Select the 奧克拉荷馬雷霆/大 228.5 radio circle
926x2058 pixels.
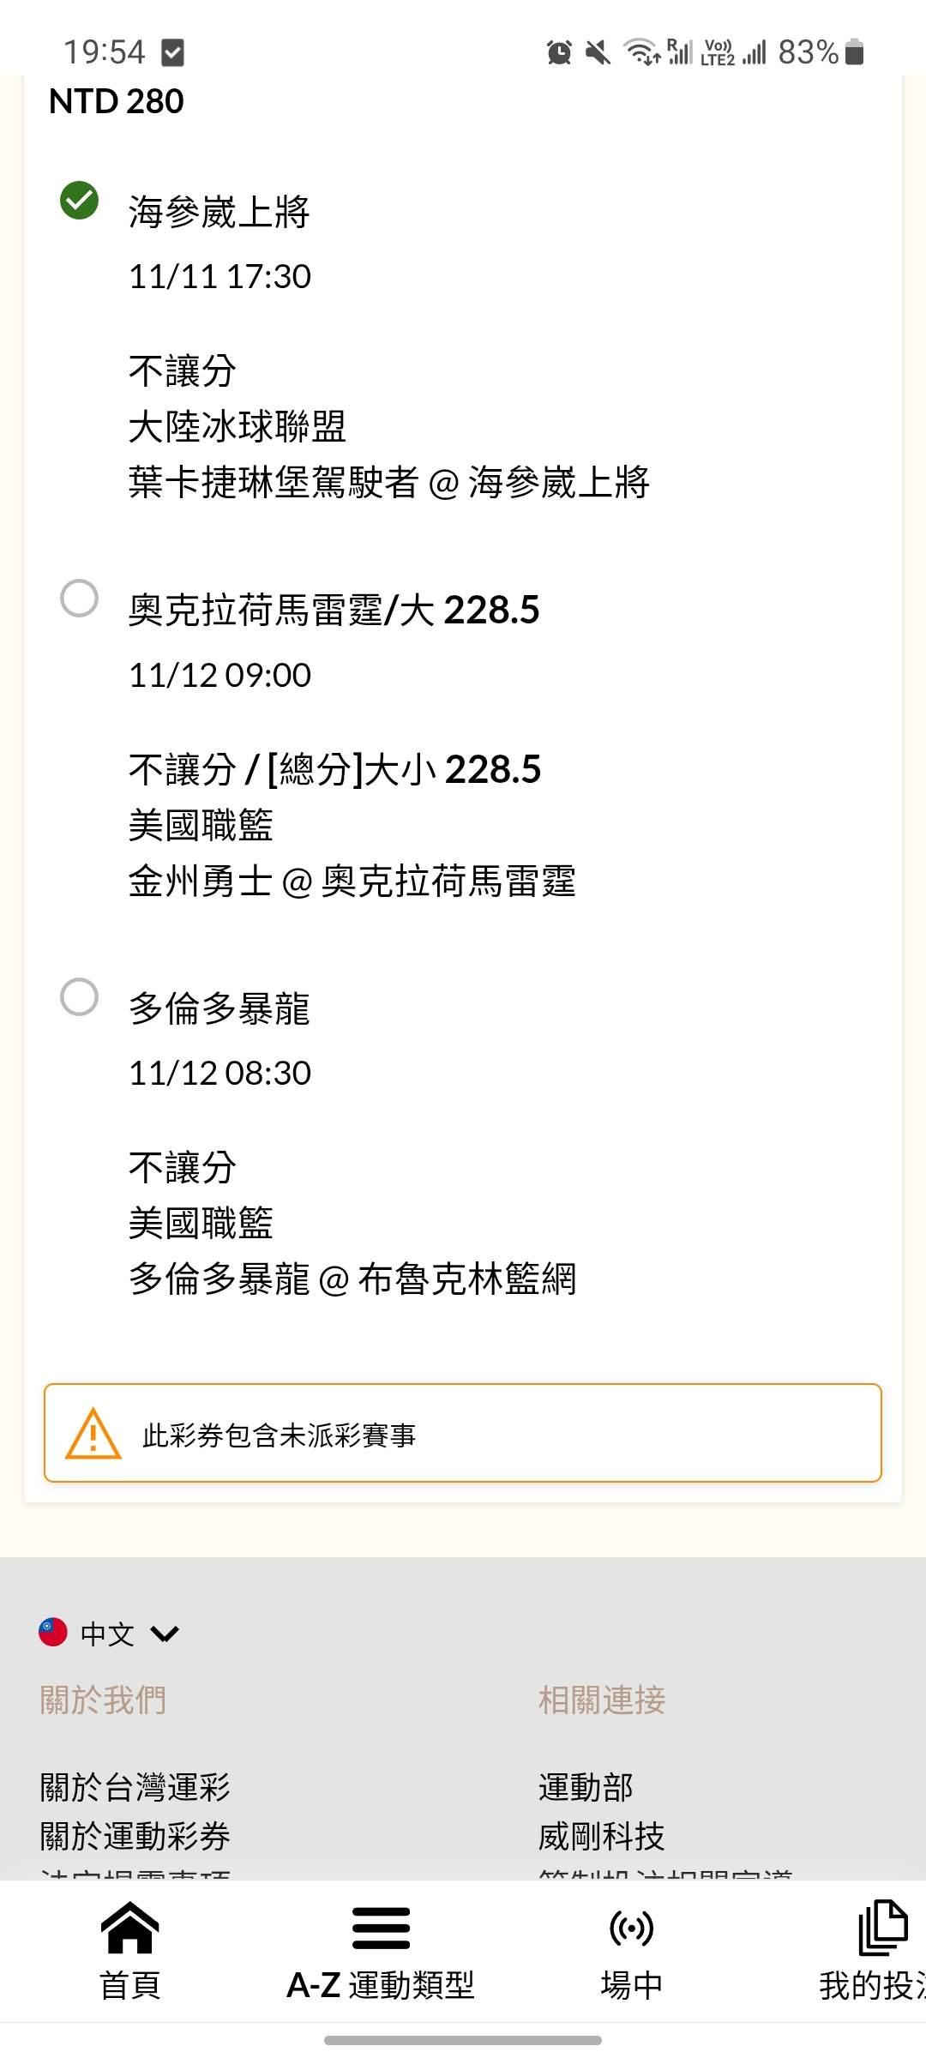79,598
